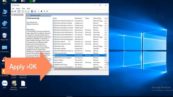Select the WWAN AutoConfig service
The width and height of the screenshot is (173, 97).
(x=79, y=65)
